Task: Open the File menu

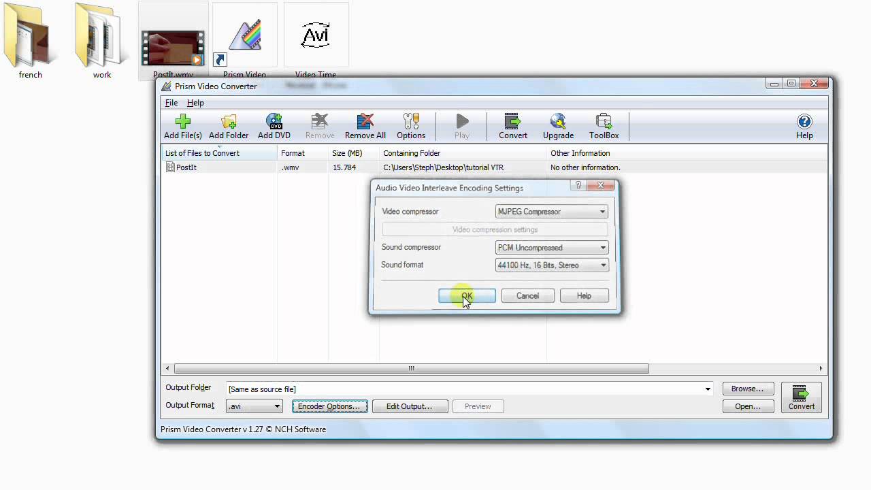Action: [171, 103]
